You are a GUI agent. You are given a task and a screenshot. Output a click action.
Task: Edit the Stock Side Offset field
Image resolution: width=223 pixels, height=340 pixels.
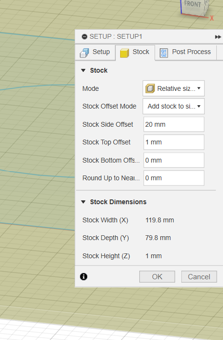click(174, 124)
